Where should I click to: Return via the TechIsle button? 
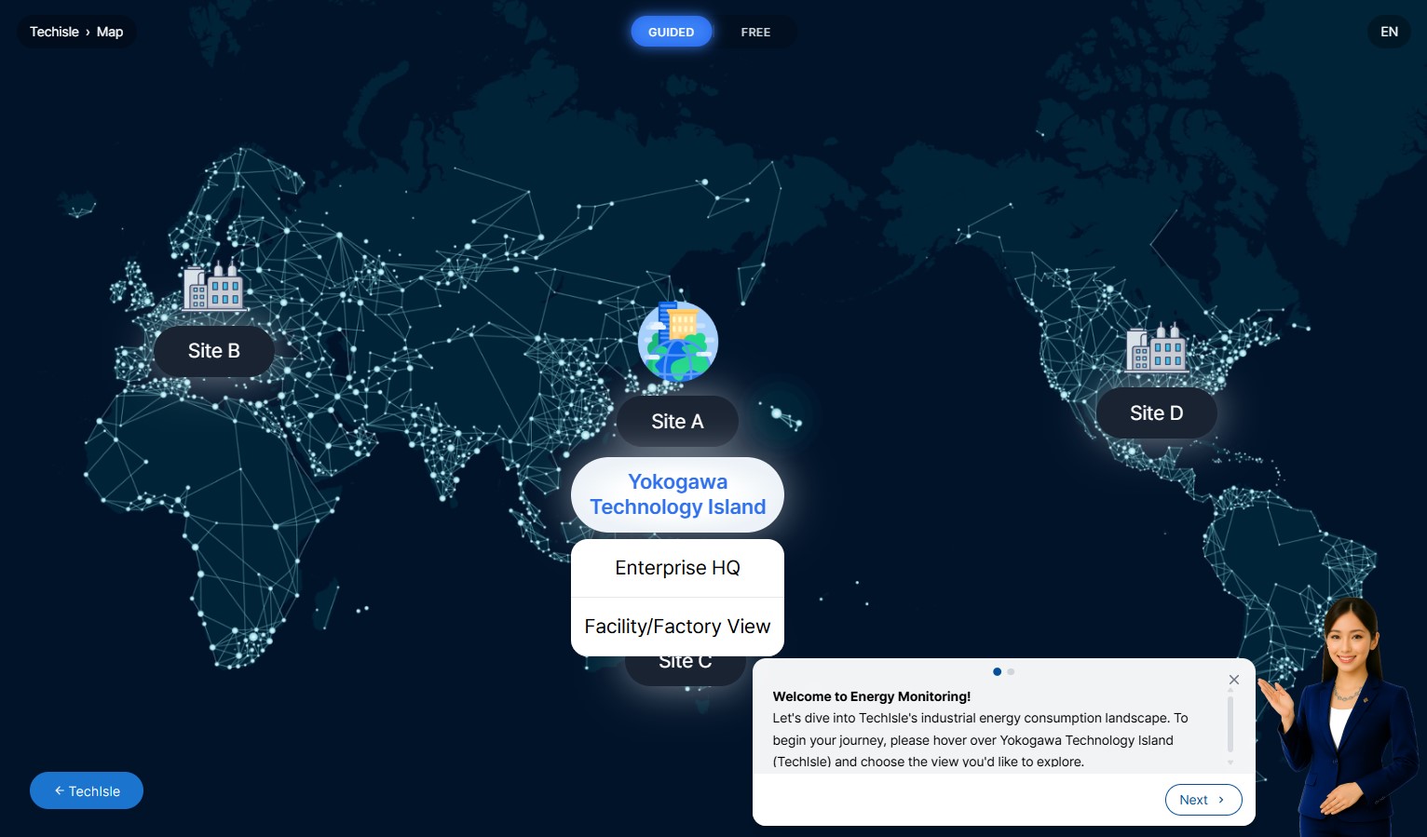(86, 790)
